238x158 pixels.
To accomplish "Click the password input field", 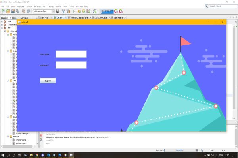I will pyautogui.click(x=71, y=65).
